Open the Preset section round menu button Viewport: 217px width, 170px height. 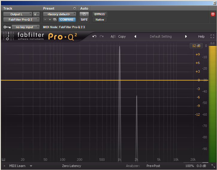tap(75, 8)
